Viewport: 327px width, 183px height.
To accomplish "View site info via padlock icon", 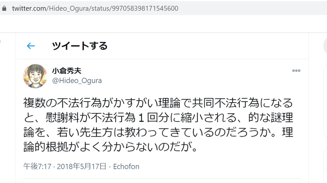I will (4, 8).
